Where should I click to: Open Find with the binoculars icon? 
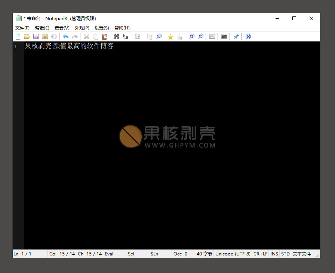(x=116, y=37)
